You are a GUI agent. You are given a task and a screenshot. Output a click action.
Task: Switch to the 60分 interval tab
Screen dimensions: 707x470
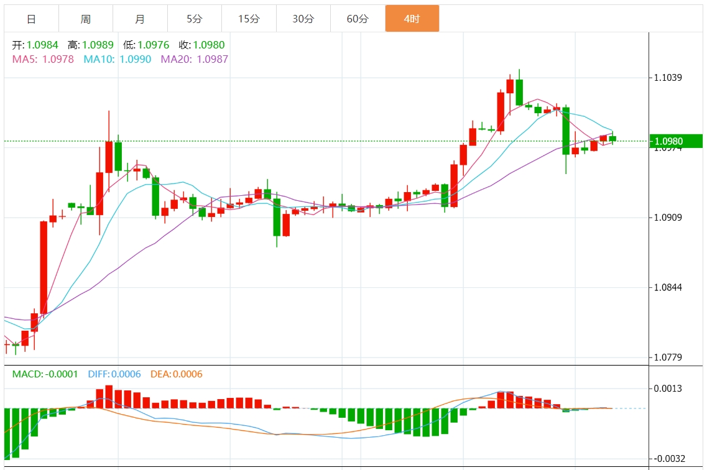tap(358, 19)
